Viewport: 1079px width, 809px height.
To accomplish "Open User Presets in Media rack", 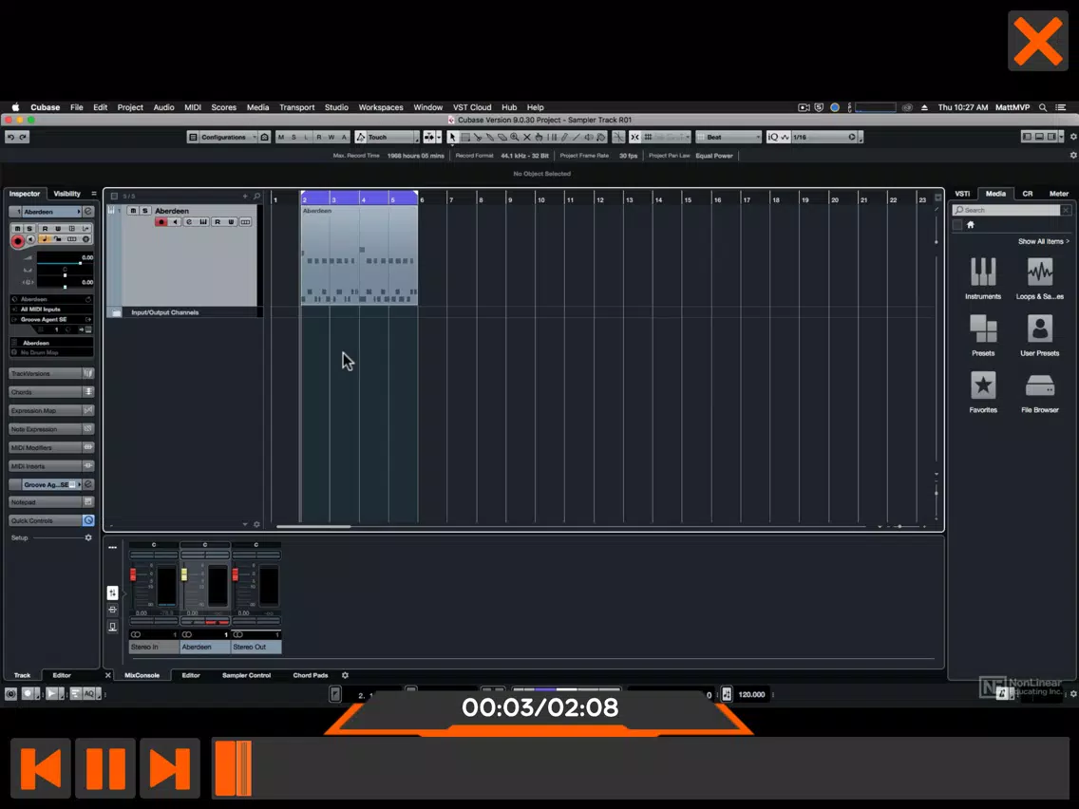I will [1040, 335].
